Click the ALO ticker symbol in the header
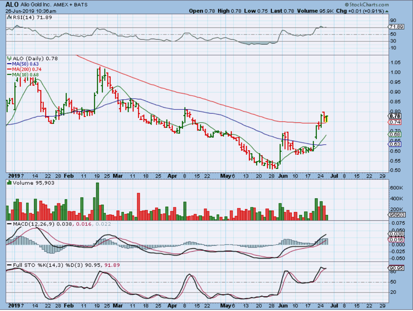The image size is (413, 311). 12,4
